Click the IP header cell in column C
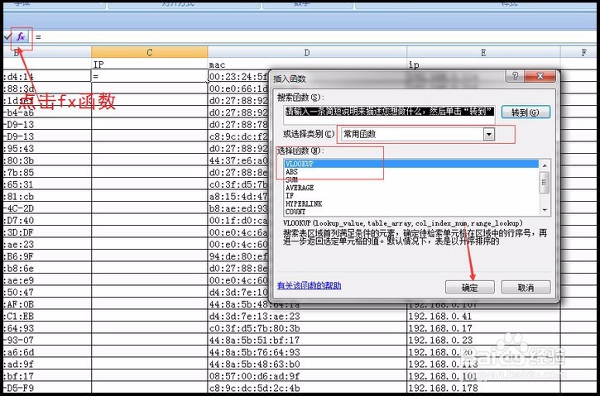 click(150, 64)
